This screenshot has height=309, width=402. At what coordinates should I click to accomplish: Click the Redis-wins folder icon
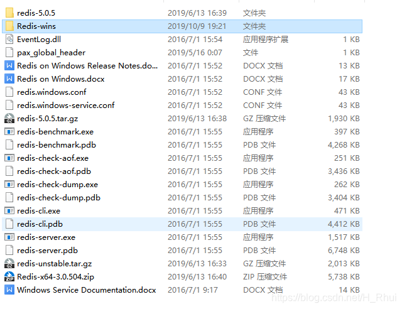9,26
